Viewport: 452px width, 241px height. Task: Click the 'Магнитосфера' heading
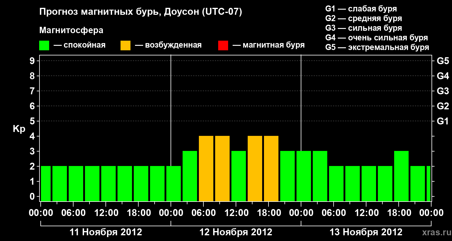point(71,30)
